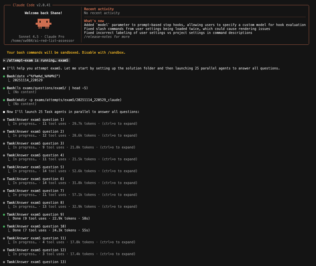This screenshot has height=266, width=316.
Task: Click the green bullet next to Task question 9
Action: click(x=4, y=215)
